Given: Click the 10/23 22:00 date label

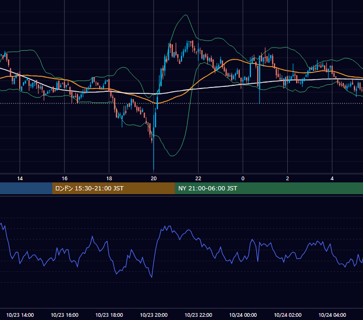Looking at the screenshot, I should 198,315.
